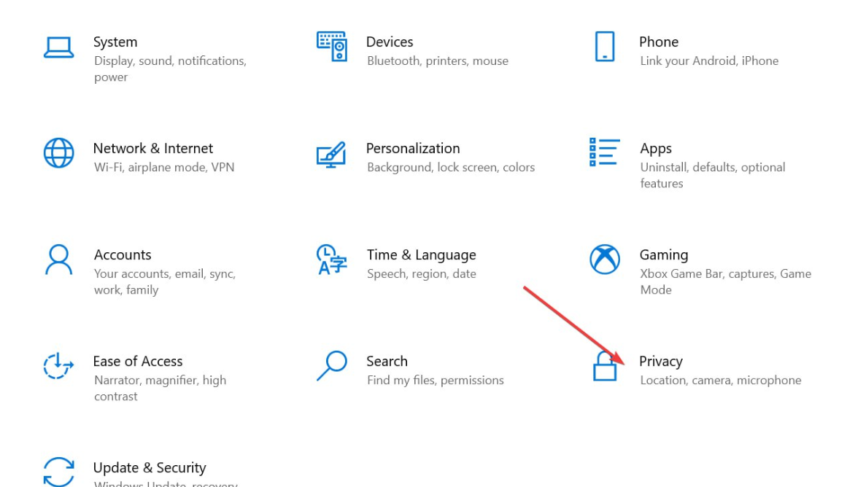Open Update & Security settings
The height and width of the screenshot is (487, 847).
pyautogui.click(x=150, y=467)
